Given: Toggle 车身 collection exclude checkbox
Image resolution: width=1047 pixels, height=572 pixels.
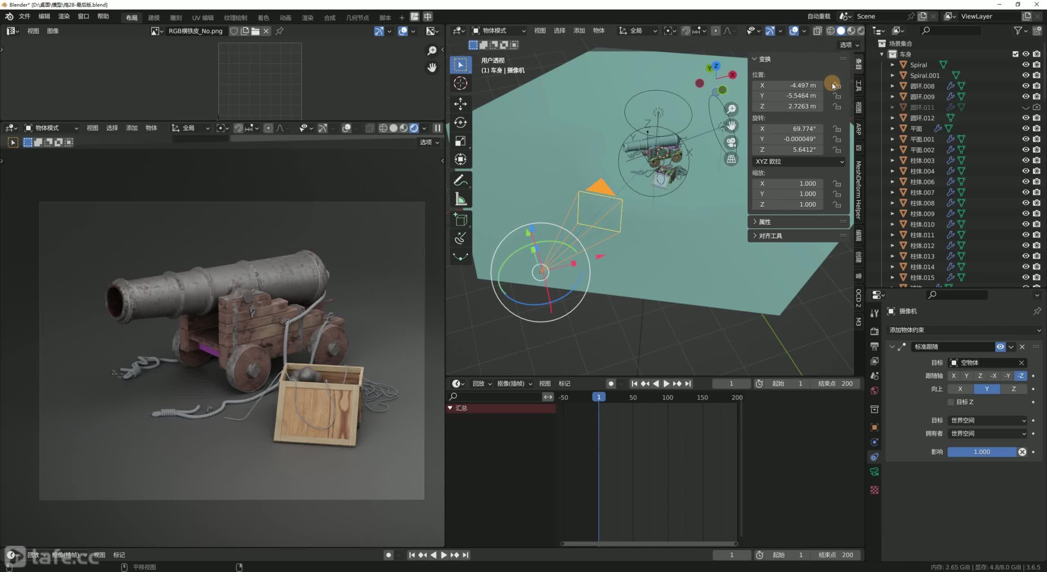Looking at the screenshot, I should [x=1016, y=54].
